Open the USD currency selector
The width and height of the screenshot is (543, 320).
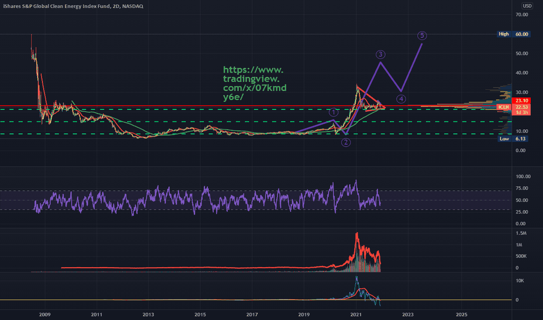(x=527, y=6)
